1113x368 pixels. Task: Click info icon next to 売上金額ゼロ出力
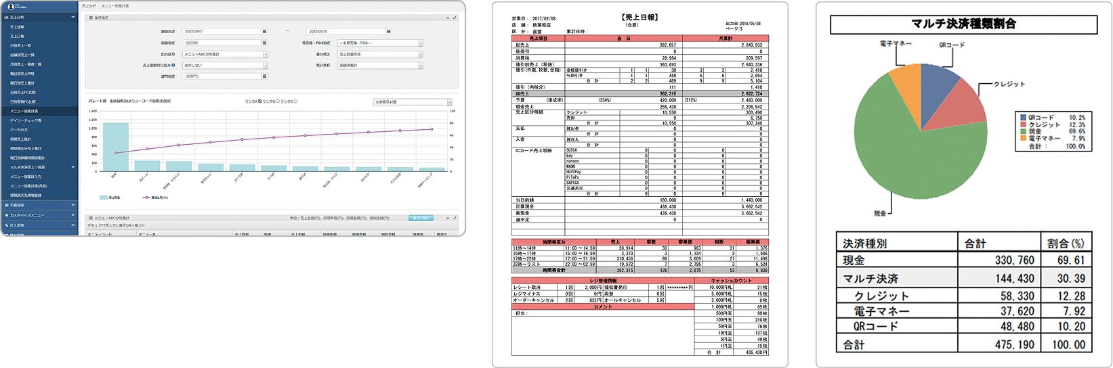pos(173,66)
